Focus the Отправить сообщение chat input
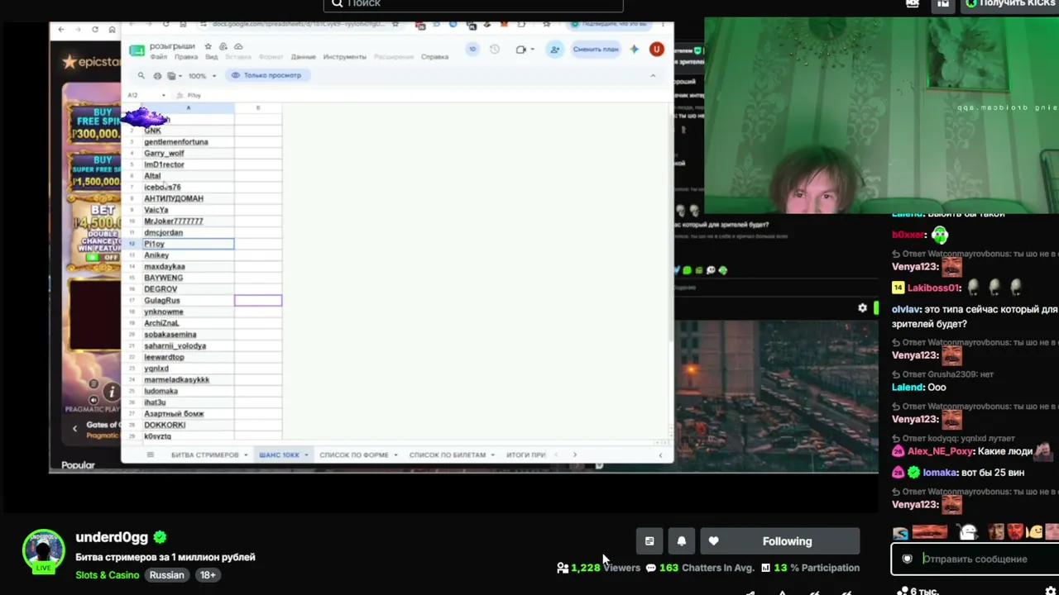This screenshot has width=1059, height=595. point(975,559)
